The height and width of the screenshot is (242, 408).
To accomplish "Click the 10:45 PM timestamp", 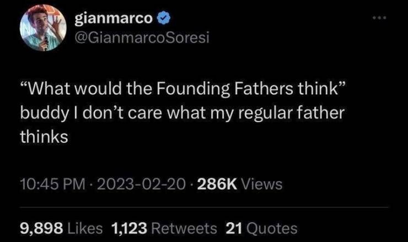I will tap(45, 185).
